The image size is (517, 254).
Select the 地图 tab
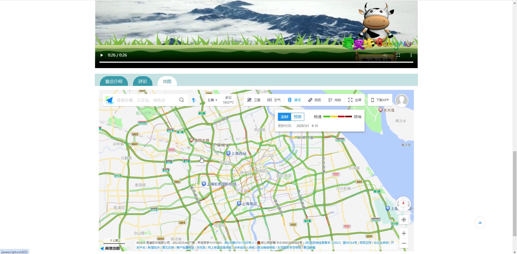167,81
